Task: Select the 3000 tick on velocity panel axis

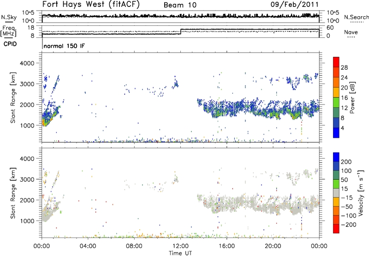Action: coord(27,179)
